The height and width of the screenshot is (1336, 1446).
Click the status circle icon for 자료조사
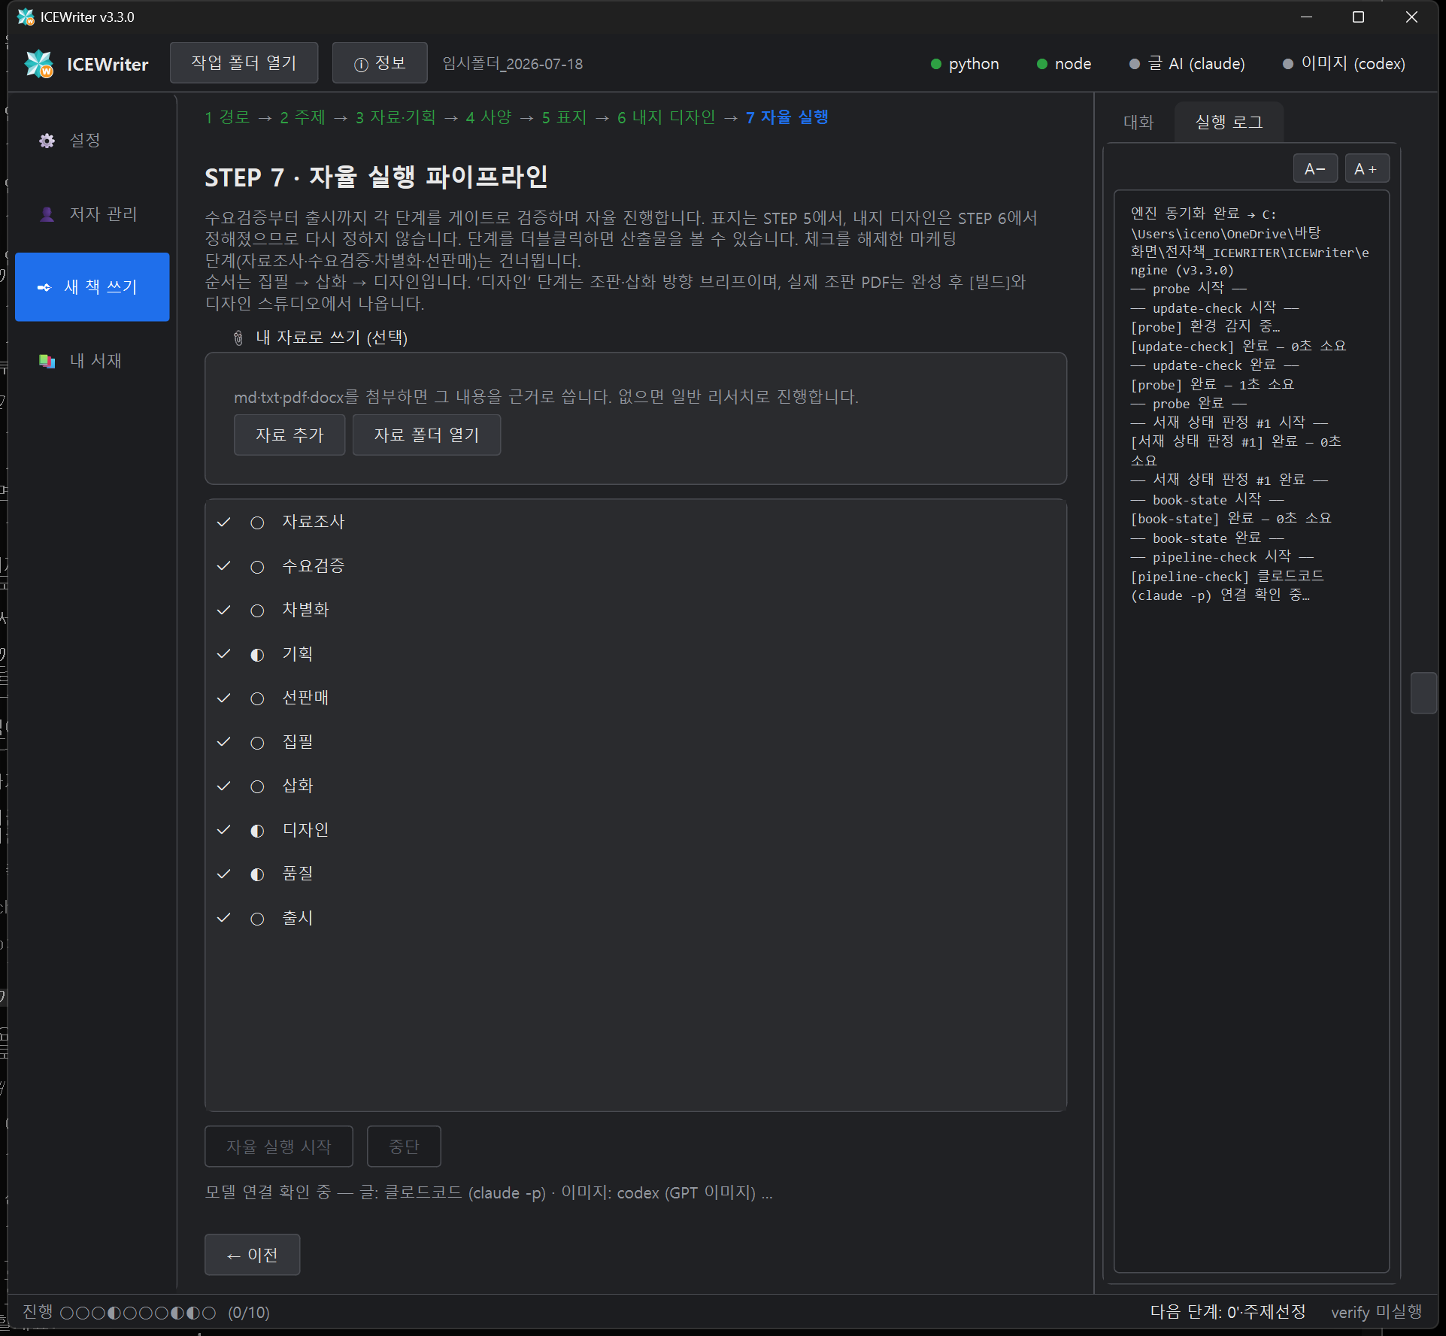(x=257, y=523)
